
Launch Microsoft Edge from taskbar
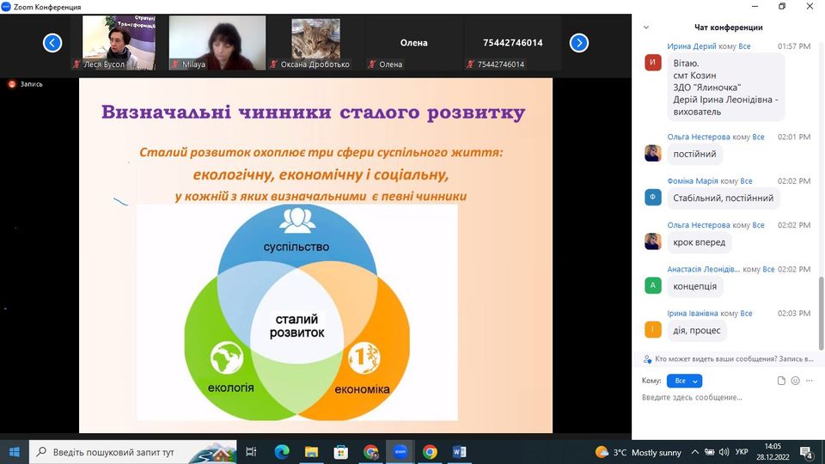tap(282, 452)
